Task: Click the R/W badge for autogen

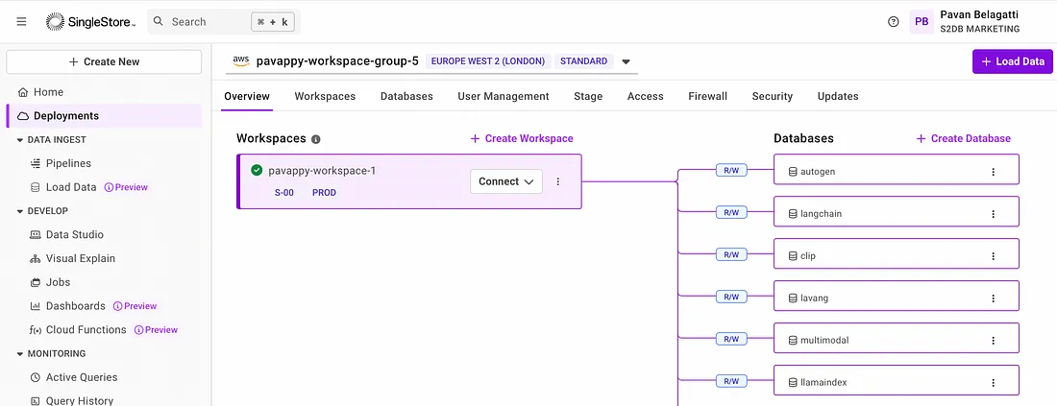Action: point(731,170)
